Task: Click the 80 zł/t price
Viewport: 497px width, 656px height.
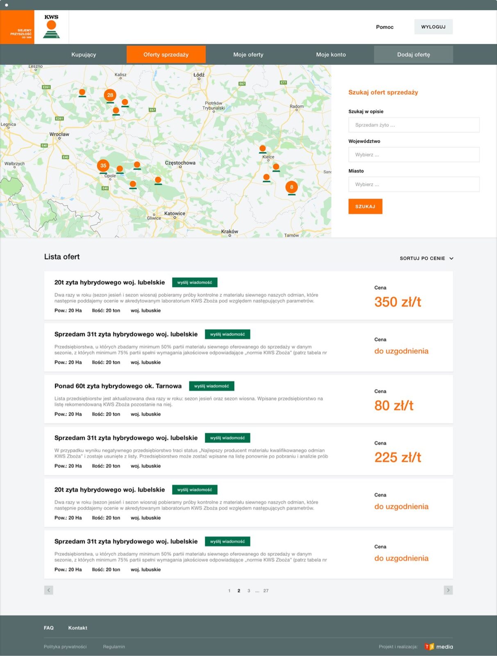Action: coord(394,405)
